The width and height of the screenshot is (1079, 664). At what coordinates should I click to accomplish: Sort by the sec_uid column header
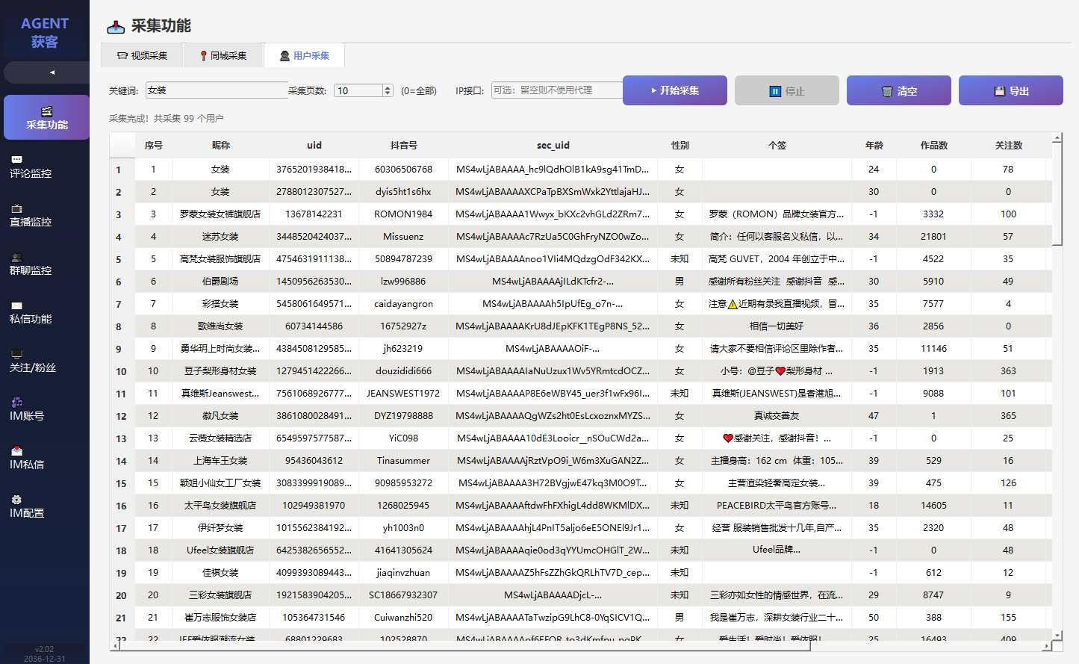coord(553,146)
